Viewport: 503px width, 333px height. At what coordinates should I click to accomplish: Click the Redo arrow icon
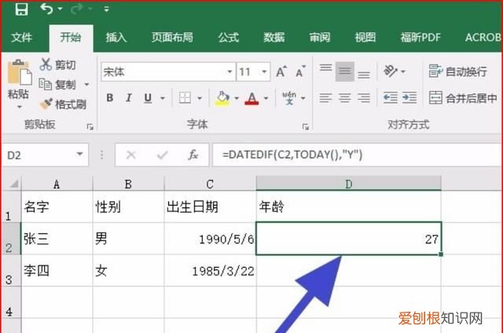click(76, 9)
